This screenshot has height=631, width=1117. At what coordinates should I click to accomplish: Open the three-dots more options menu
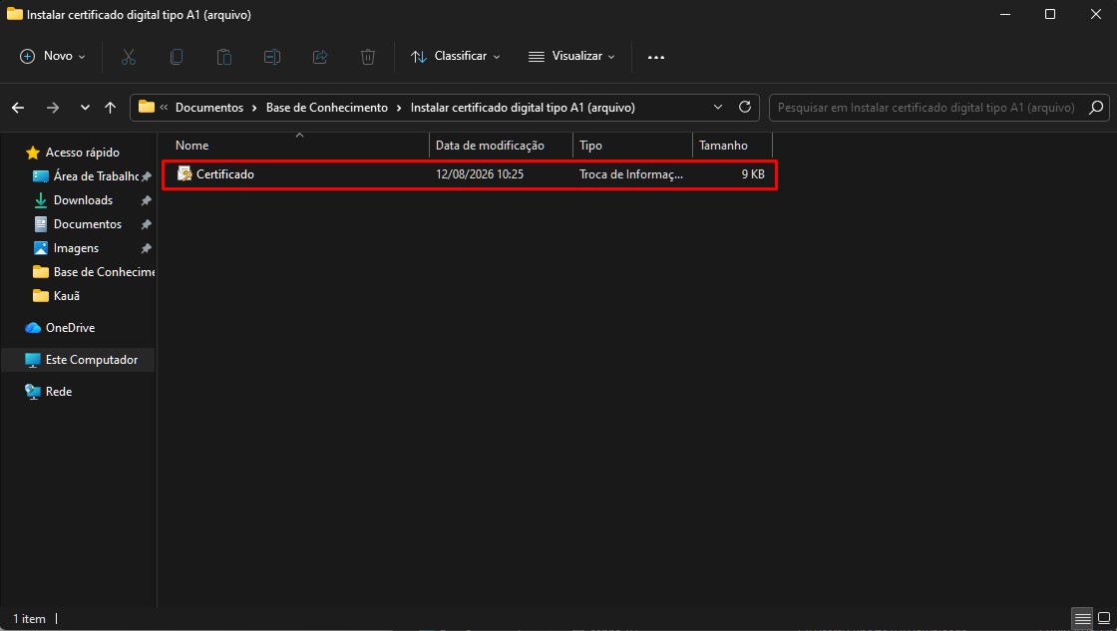point(656,57)
